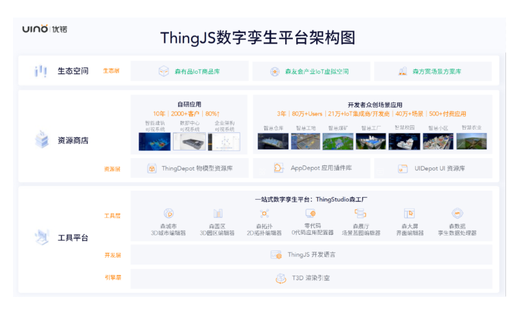Click the 森城市 3D city editor icon
Image resolution: width=519 pixels, height=310 pixels.
tap(168, 213)
